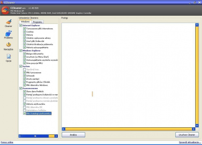Viewport: 202px width, 145px height.
Task: Toggle the Windows Explorer group checkbox
Action: 21,51
